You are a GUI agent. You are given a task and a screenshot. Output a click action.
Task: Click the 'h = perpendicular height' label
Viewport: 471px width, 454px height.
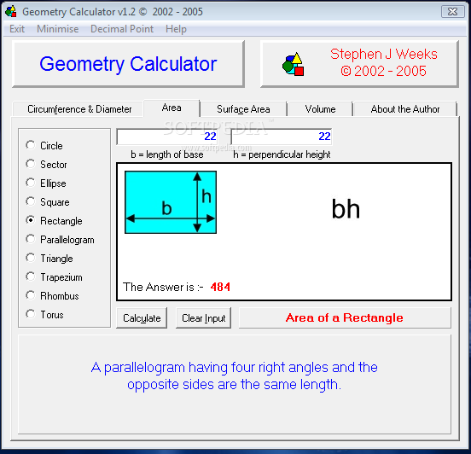[282, 154]
